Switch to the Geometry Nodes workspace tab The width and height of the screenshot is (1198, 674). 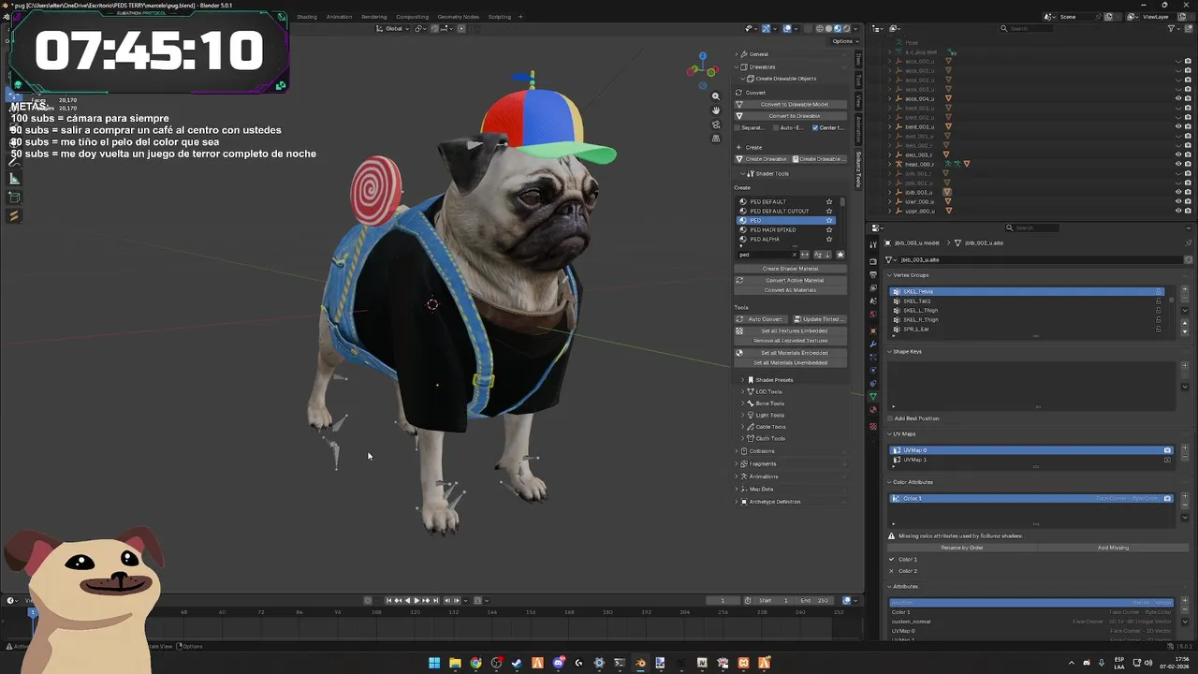pyautogui.click(x=458, y=17)
